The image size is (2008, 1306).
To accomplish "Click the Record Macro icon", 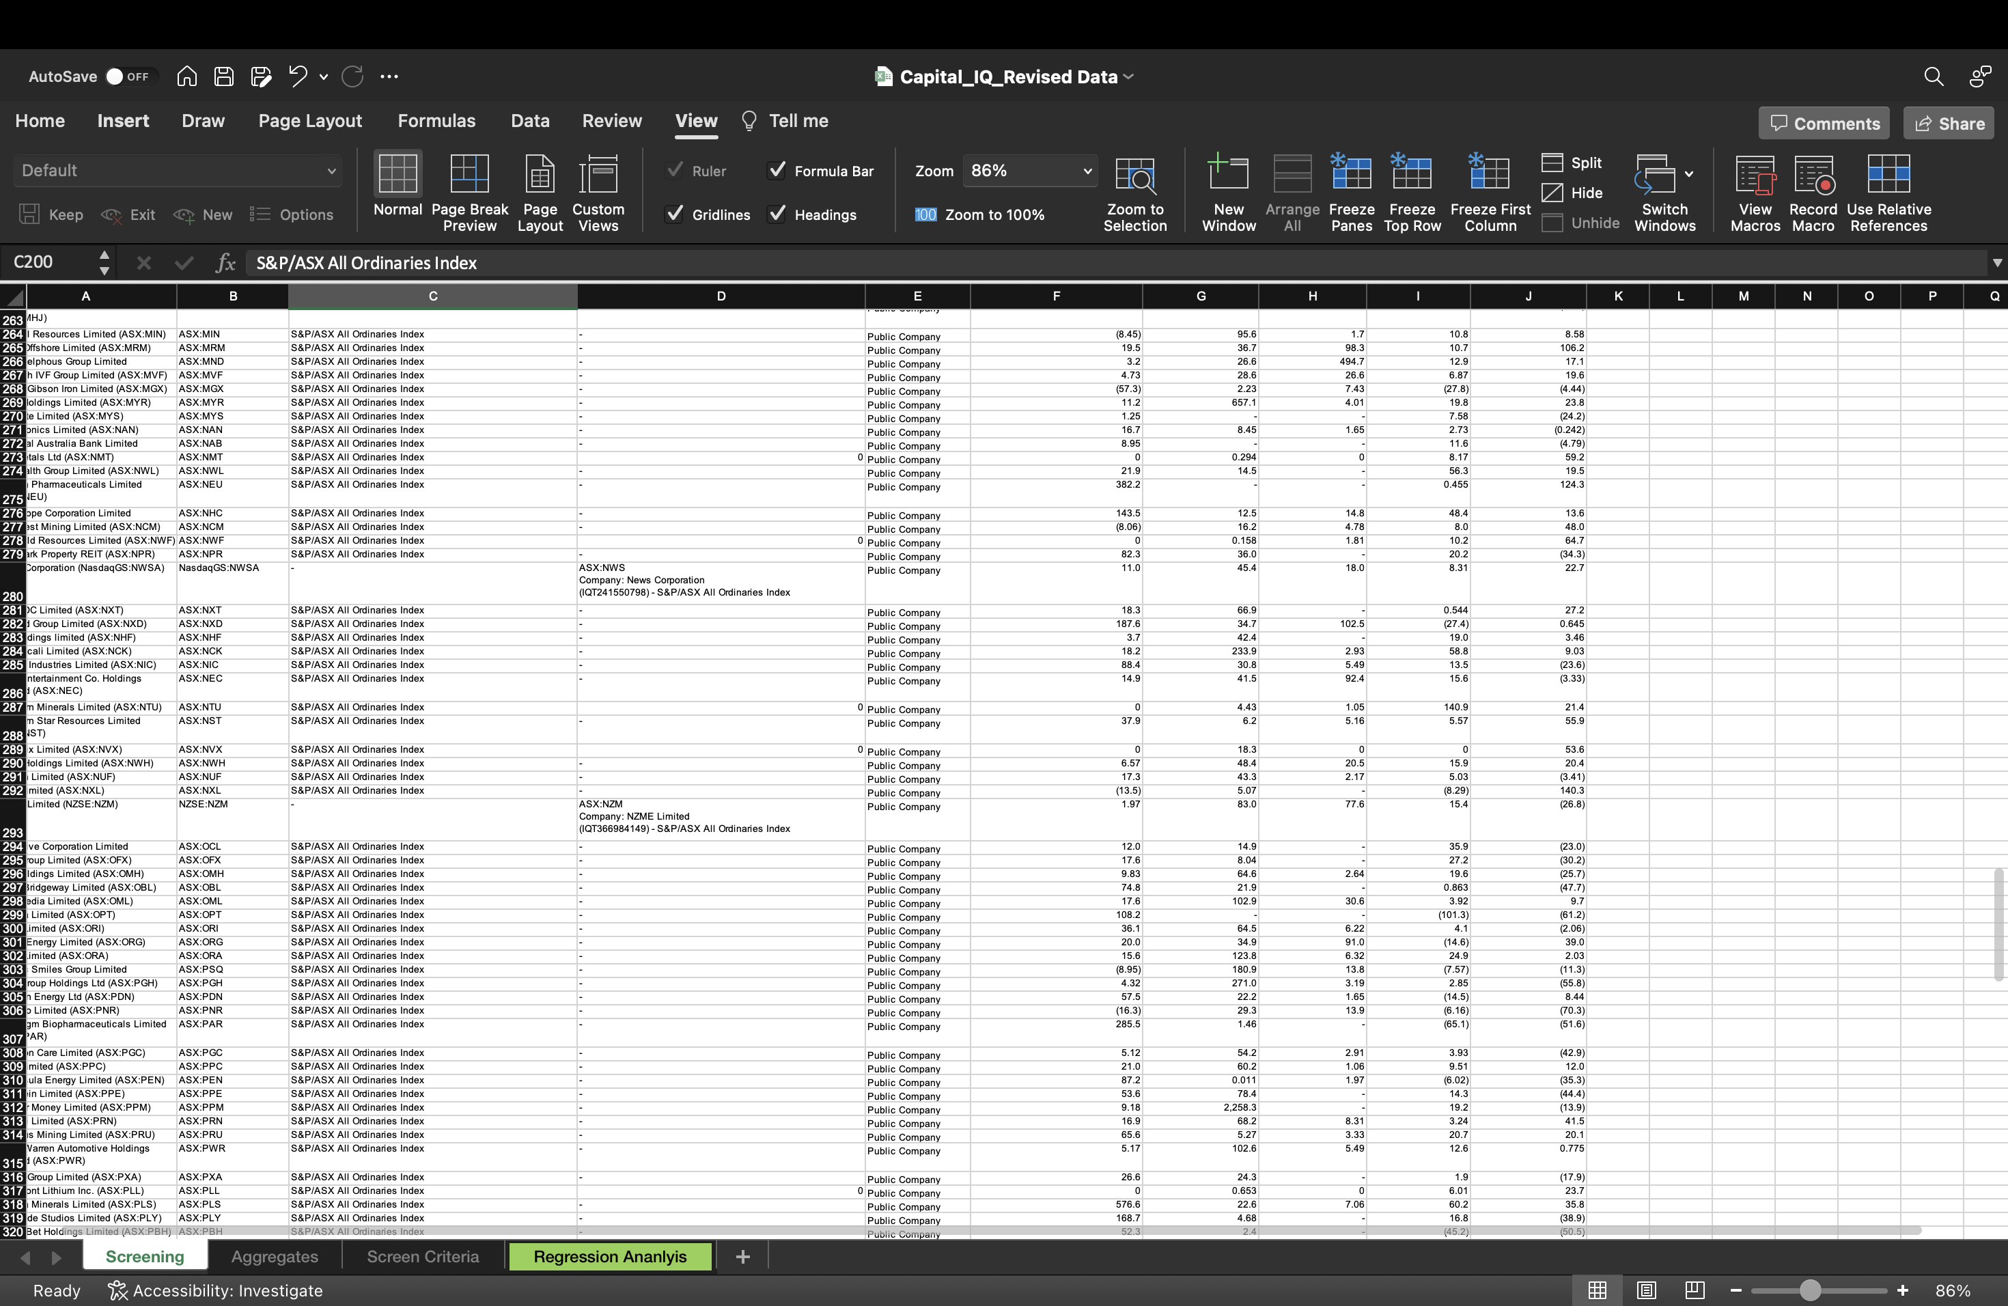I will click(x=1812, y=176).
